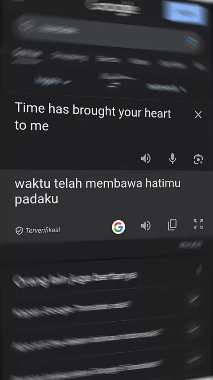Select the underlined first tab below the search bar
Viewport: 213px width, 380px height.
[x=27, y=56]
